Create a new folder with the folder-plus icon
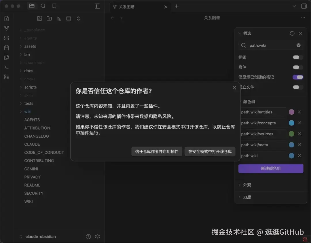 (x=49, y=19)
